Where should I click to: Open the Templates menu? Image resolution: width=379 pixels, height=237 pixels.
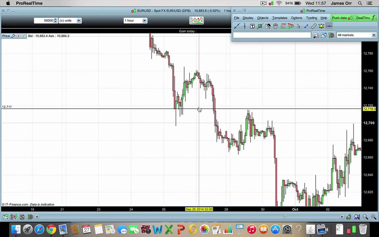pyautogui.click(x=280, y=18)
